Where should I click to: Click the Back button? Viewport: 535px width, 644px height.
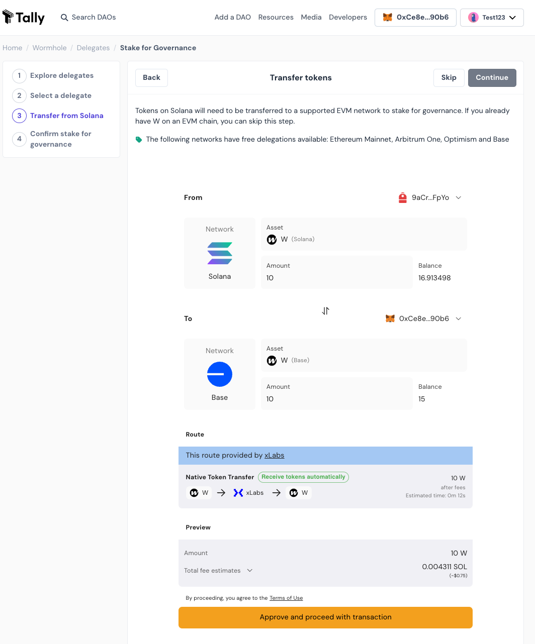point(151,77)
